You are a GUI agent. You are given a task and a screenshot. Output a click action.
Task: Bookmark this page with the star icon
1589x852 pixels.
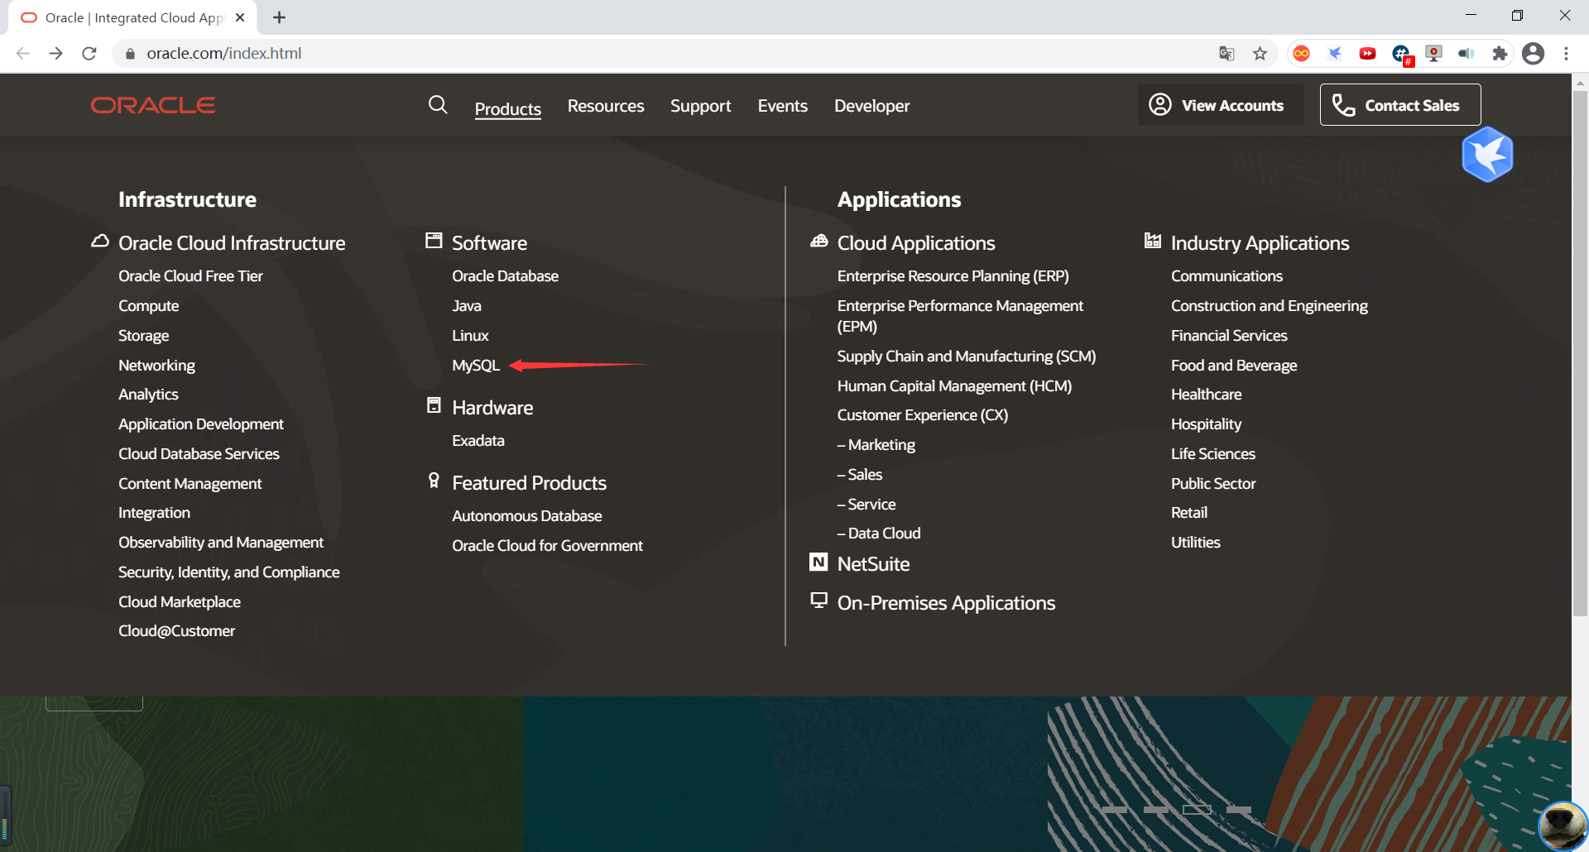pos(1260,53)
